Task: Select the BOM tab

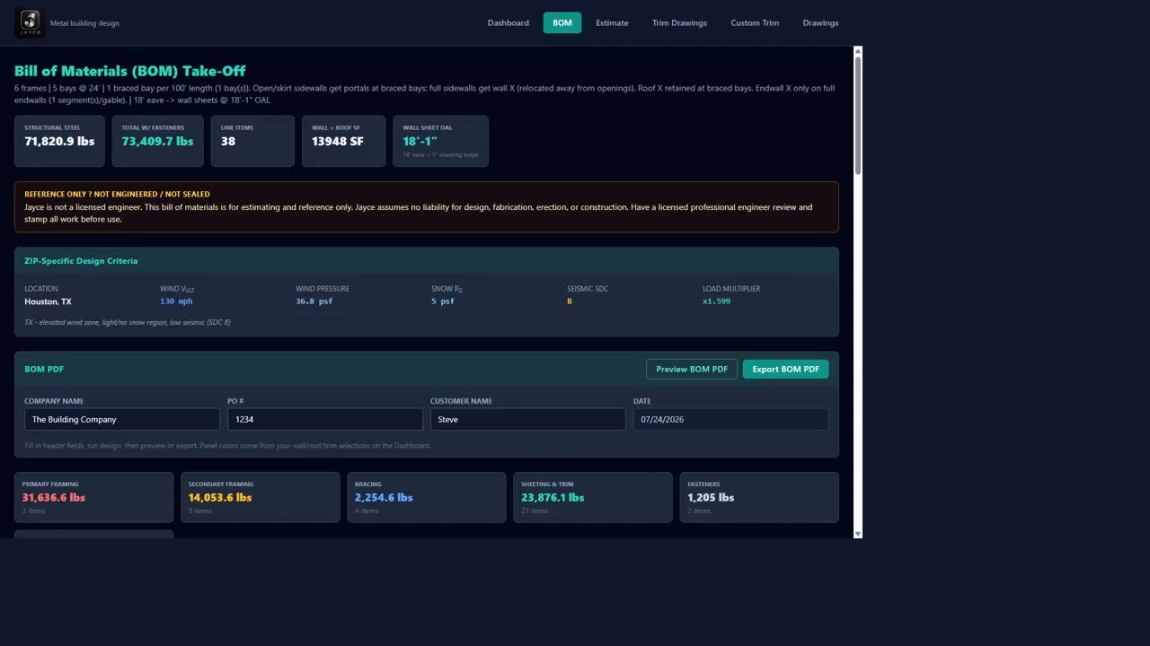Action: pos(562,22)
